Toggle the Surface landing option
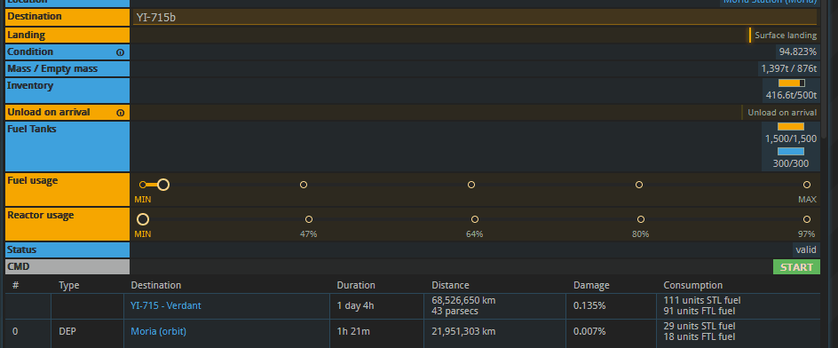This screenshot has height=348, width=838. tap(784, 36)
